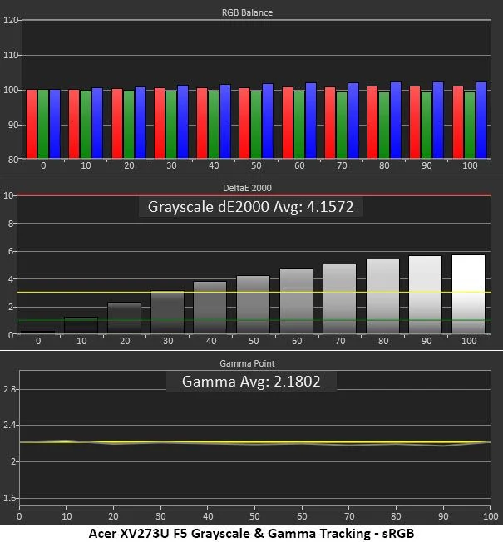Image resolution: width=503 pixels, height=542 pixels.
Task: Click the blue bar at 100 in RGB Balance
Action: pos(481,120)
